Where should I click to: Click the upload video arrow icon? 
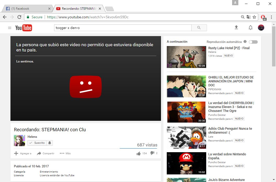pyautogui.click(x=236, y=27)
